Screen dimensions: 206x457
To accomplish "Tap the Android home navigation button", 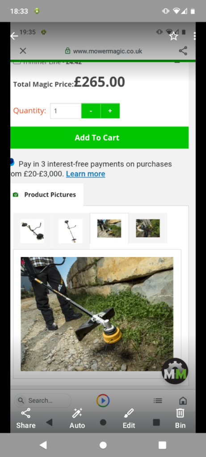I will (103, 445).
